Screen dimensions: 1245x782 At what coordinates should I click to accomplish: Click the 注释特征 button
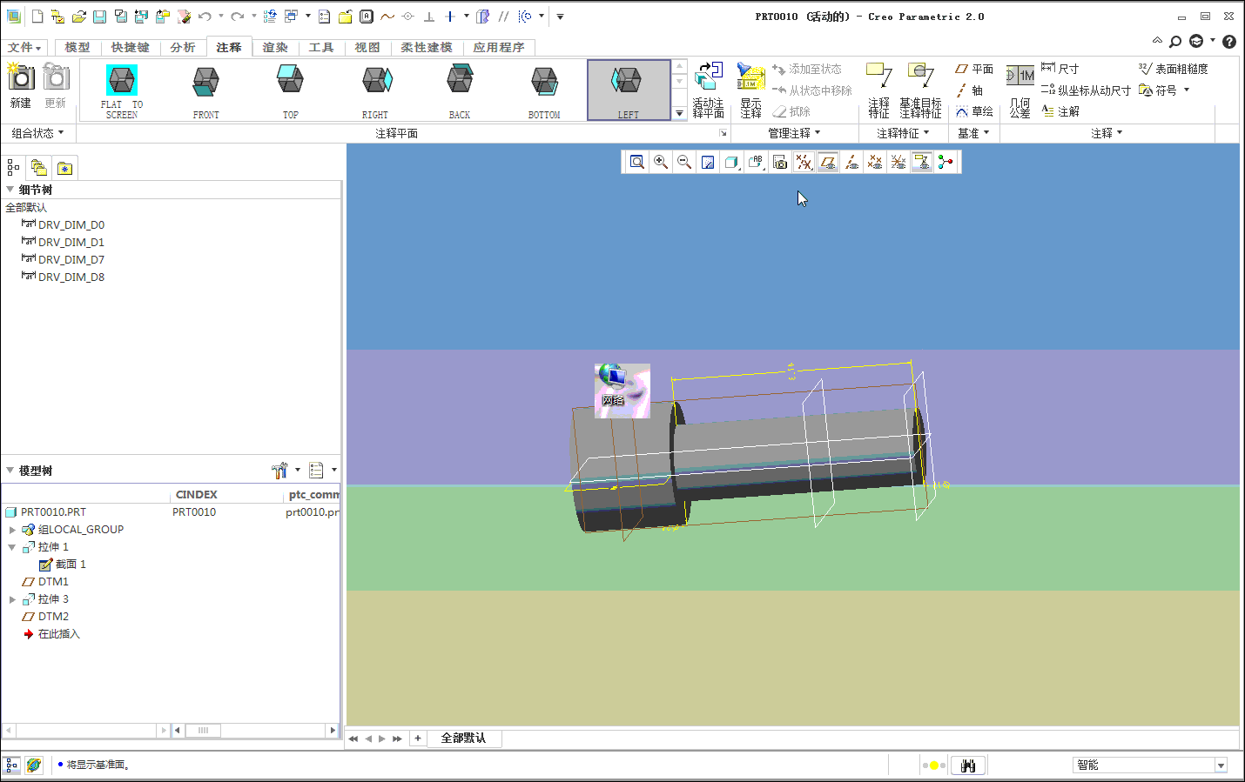point(879,90)
